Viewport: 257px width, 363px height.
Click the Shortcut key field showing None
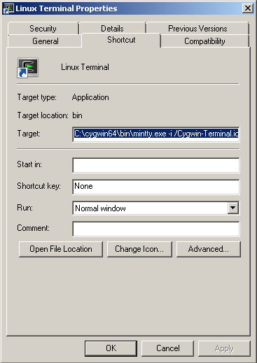pyautogui.click(x=156, y=187)
